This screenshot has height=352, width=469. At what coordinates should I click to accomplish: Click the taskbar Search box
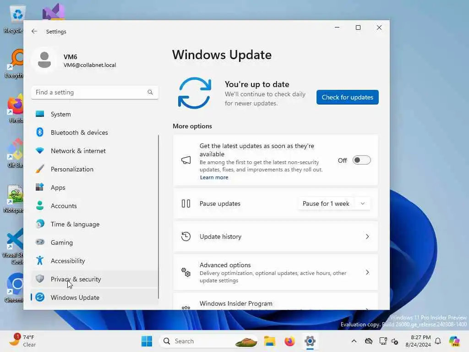tap(208, 341)
